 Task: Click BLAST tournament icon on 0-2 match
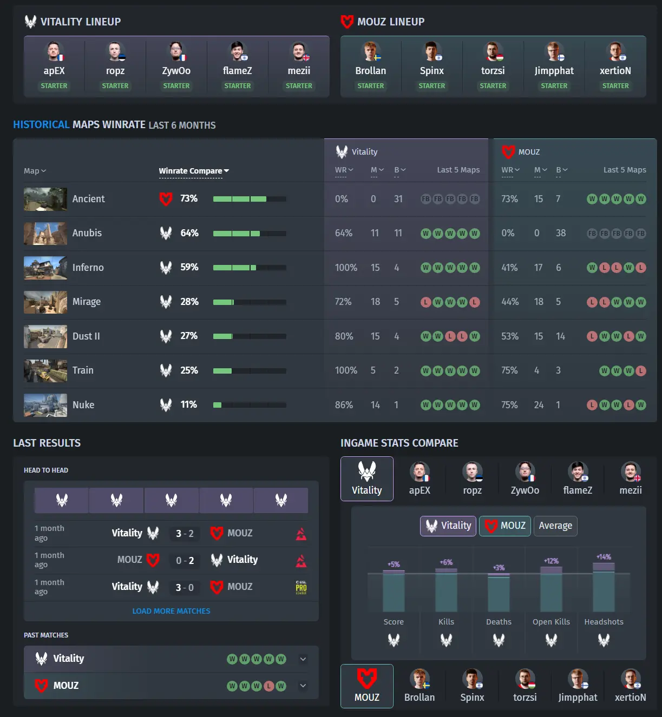(x=301, y=561)
